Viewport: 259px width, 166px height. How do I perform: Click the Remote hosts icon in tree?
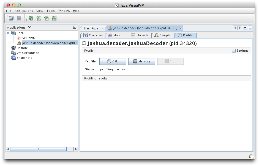tap(13, 48)
